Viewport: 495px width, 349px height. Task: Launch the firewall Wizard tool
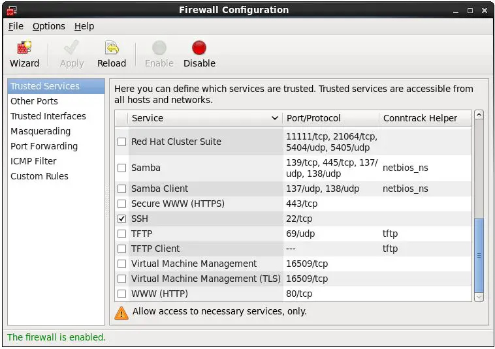pos(24,54)
